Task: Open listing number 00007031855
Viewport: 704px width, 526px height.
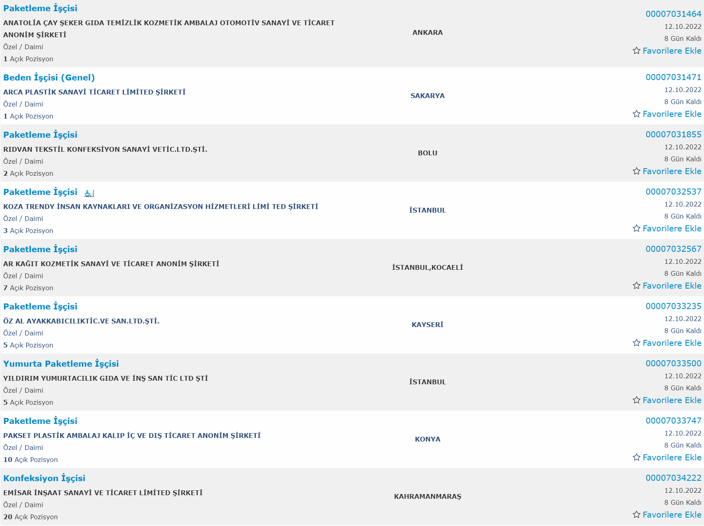Action: point(673,134)
